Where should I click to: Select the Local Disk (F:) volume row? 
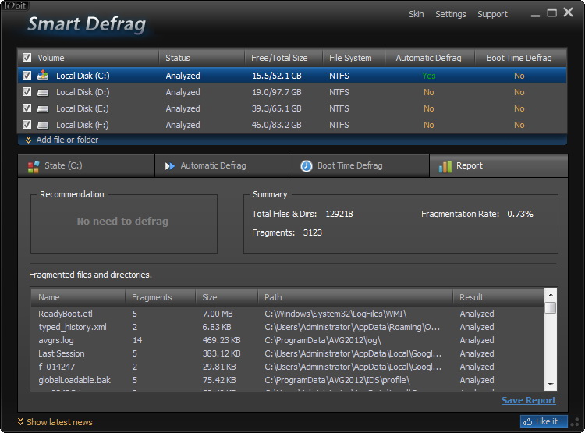tap(292, 125)
